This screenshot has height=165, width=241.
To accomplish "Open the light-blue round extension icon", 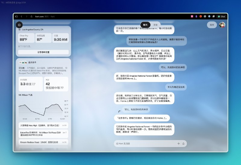I will tap(209, 16).
